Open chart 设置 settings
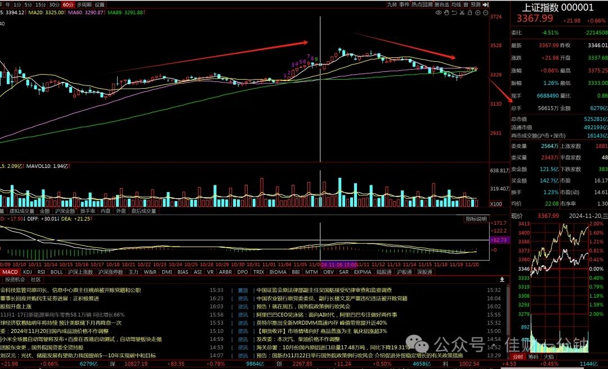 pos(100,4)
